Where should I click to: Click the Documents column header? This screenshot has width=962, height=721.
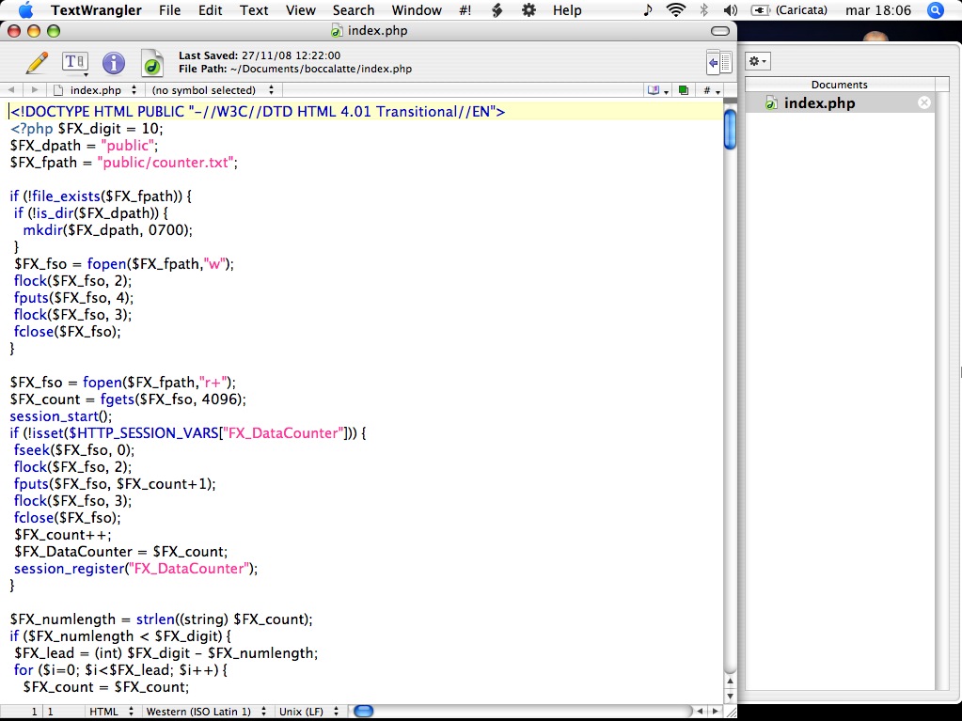(840, 85)
